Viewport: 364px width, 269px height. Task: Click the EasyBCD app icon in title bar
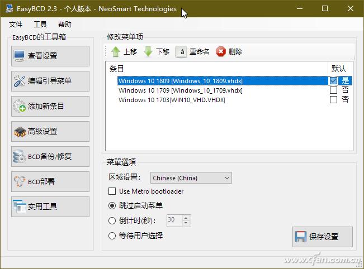[x=10, y=8]
